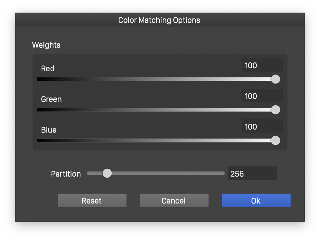This screenshot has width=320, height=240.
Task: Click the Partition field showing 256
Action: click(252, 174)
